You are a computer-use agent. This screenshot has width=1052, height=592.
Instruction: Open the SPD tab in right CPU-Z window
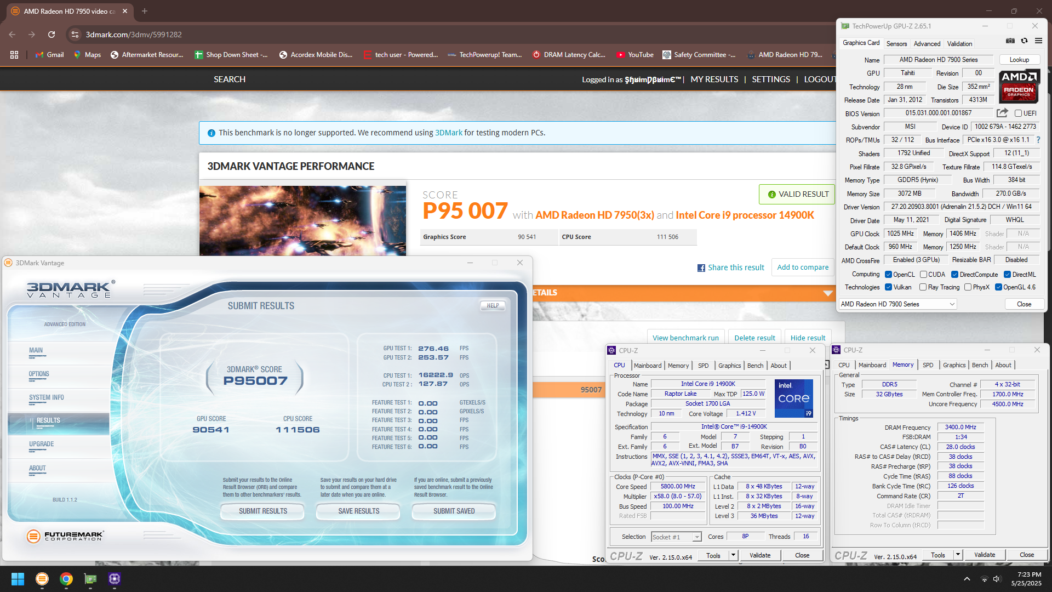(x=928, y=365)
